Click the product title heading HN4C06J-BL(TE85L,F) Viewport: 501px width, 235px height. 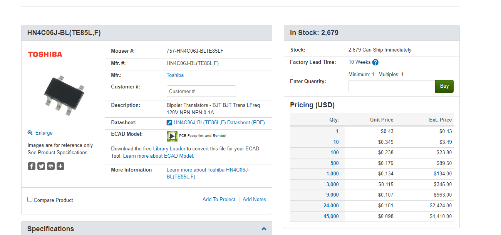coord(64,33)
